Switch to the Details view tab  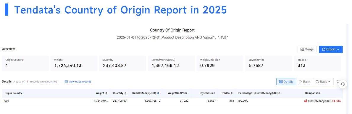click(286, 82)
